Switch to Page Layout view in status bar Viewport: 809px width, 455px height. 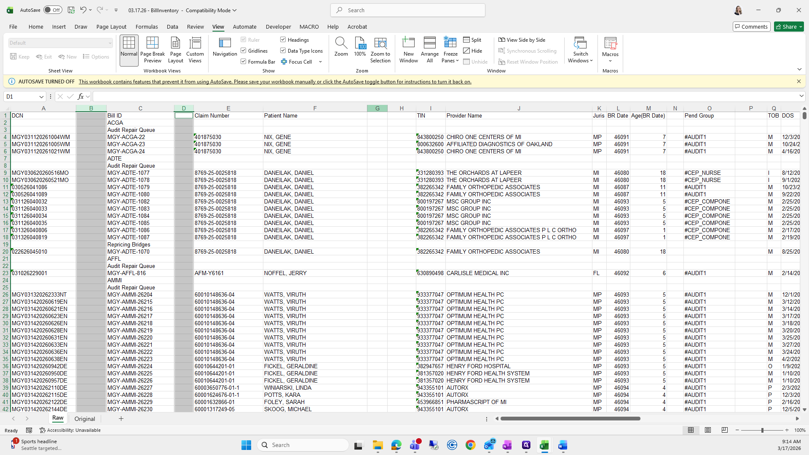pyautogui.click(x=708, y=430)
